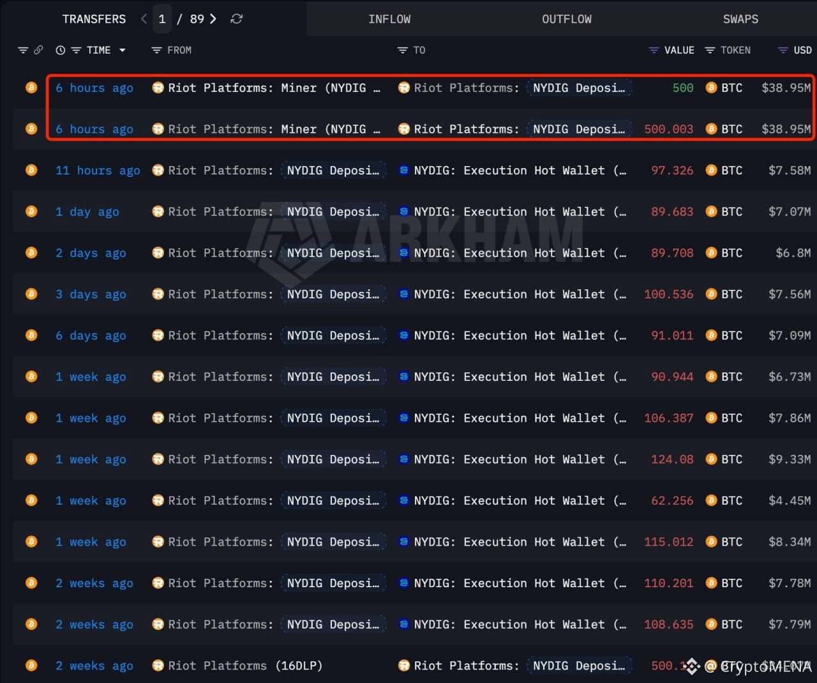This screenshot has width=817, height=683.
Task: Click the NYDIG logo on the 62.256 row
Action: (403, 500)
